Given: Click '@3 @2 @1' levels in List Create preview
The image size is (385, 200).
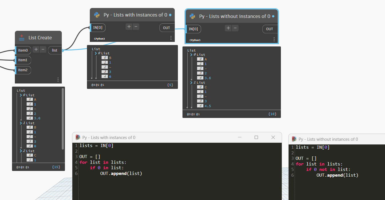Looking at the screenshot, I should [x=23, y=167].
